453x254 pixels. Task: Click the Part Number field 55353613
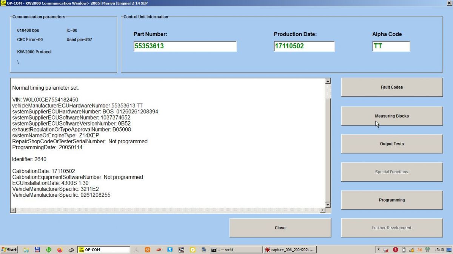[x=185, y=46]
